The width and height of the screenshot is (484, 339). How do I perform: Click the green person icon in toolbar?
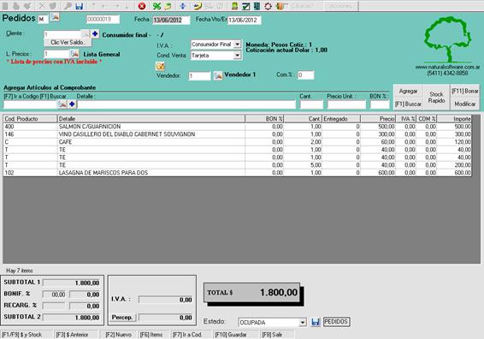tap(234, 6)
